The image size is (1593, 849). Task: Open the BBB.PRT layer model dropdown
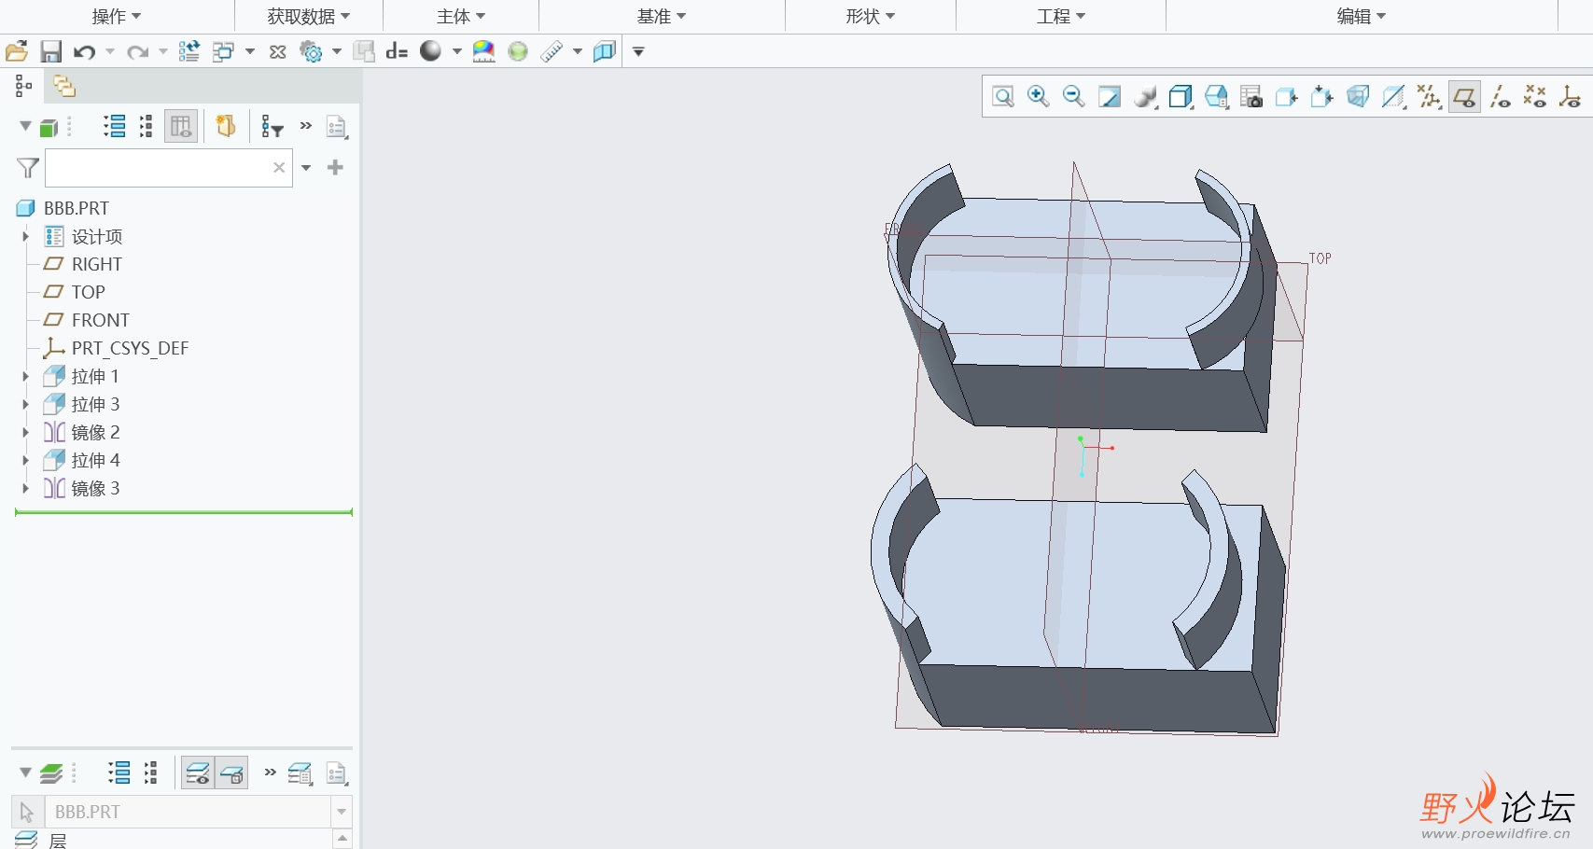pyautogui.click(x=342, y=812)
